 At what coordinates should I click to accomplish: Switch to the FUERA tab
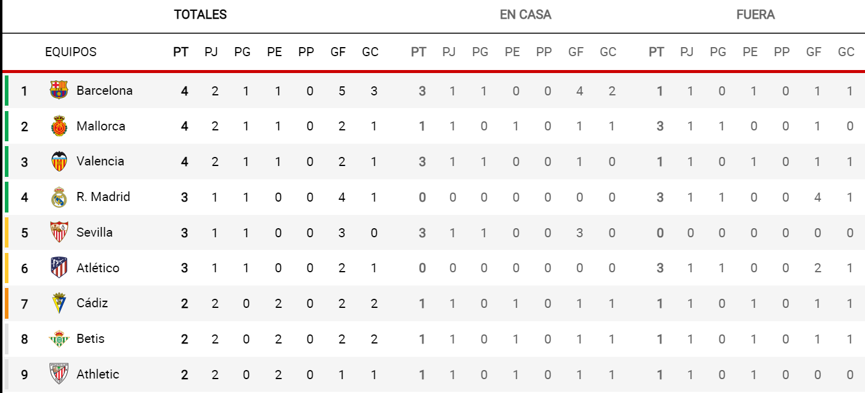pyautogui.click(x=756, y=15)
